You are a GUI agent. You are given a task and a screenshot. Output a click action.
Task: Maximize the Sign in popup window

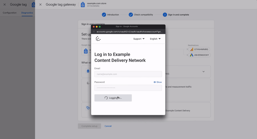100,27
